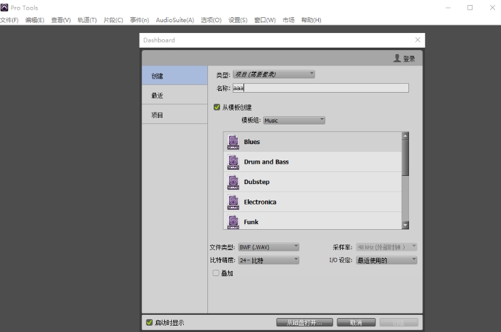
Task: Select the Blues template row
Action: 313,142
